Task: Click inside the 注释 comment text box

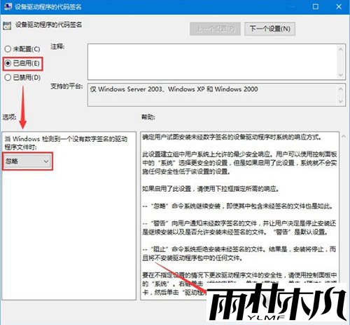Action: pos(212,62)
